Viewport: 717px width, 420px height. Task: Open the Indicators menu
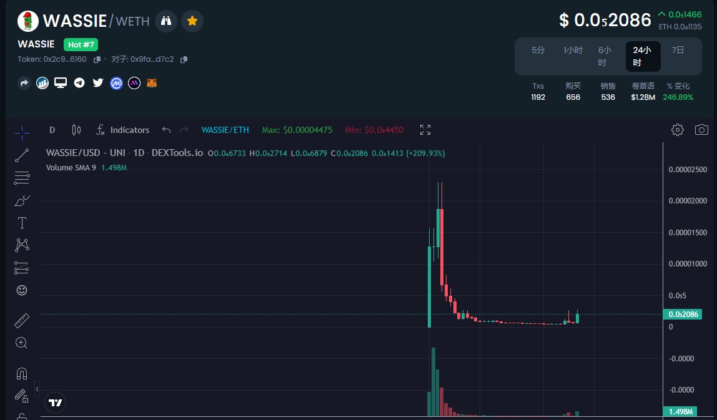[122, 130]
